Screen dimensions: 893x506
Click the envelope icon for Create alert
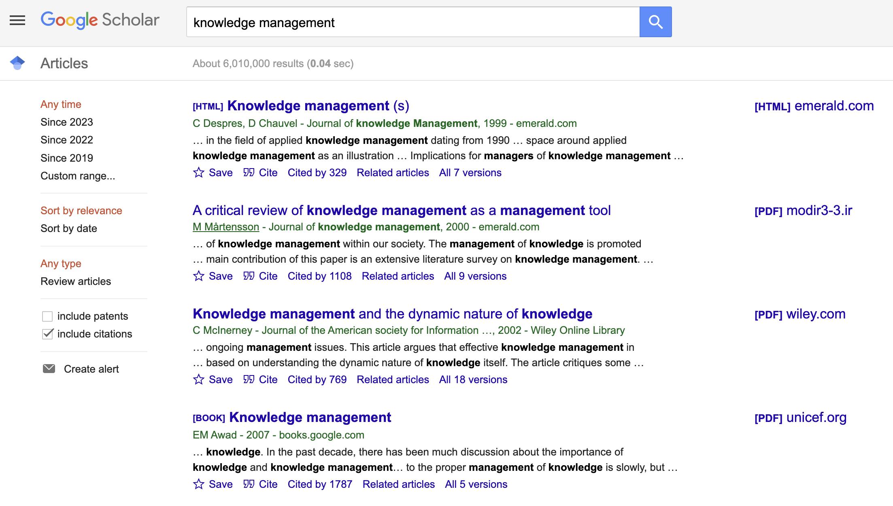point(49,369)
